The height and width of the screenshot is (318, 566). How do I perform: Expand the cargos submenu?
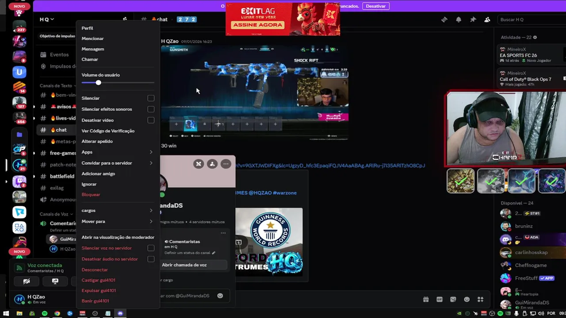click(x=118, y=210)
